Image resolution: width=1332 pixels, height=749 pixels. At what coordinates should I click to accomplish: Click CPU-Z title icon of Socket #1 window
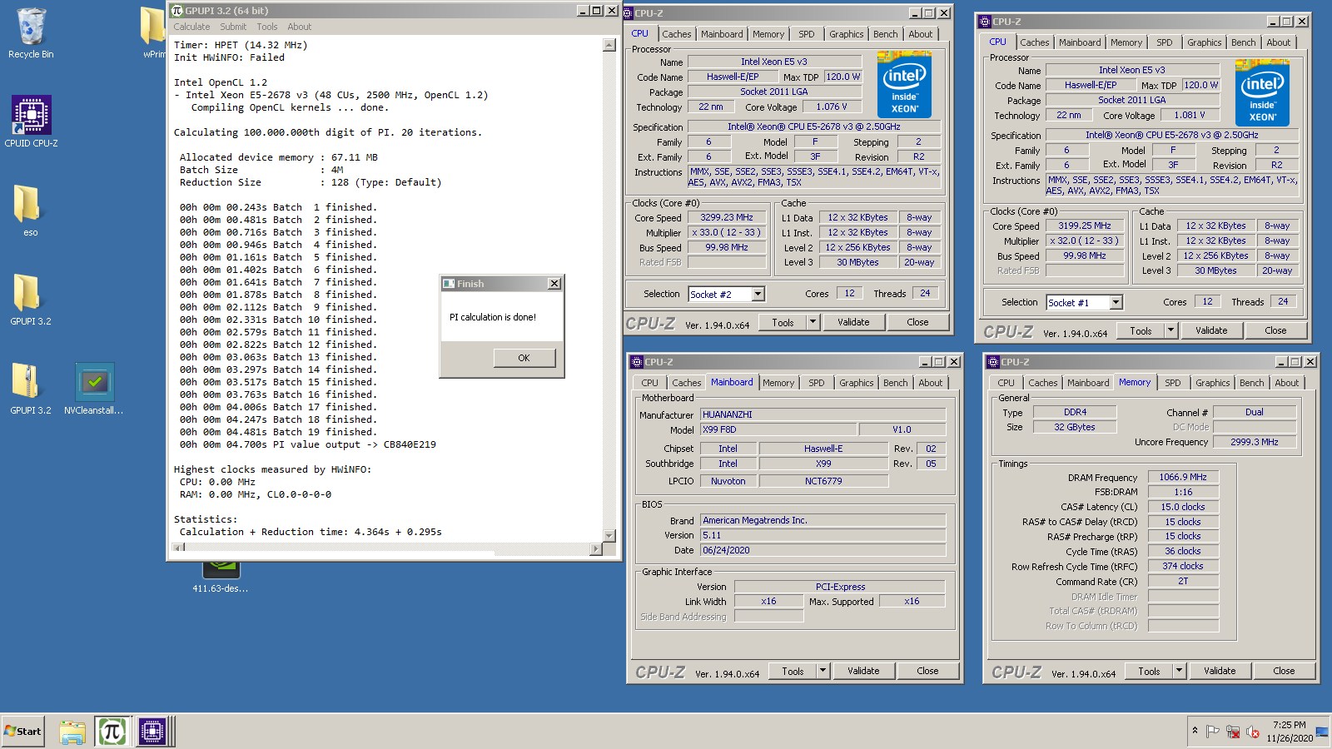click(x=985, y=22)
